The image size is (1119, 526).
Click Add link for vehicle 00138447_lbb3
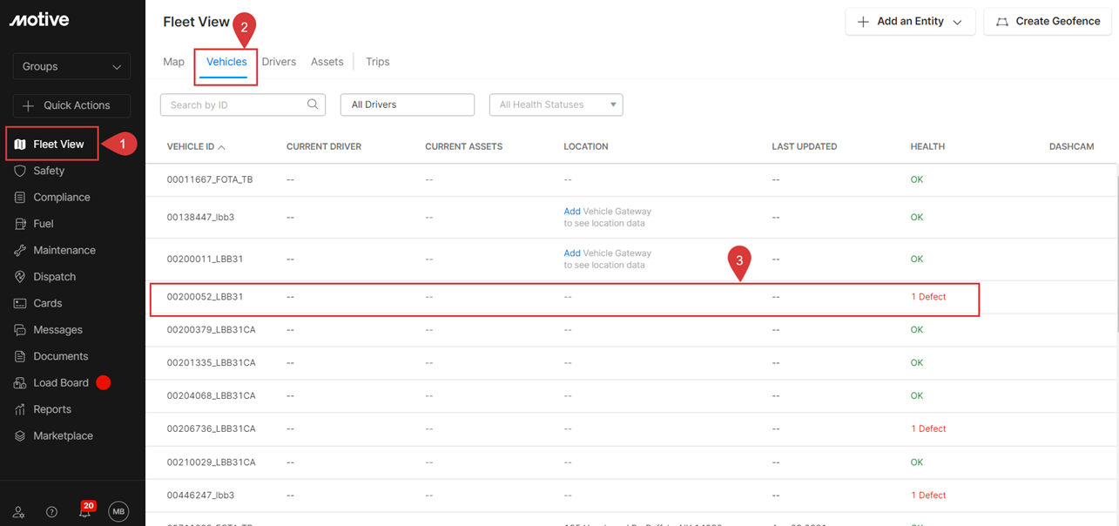coord(571,212)
